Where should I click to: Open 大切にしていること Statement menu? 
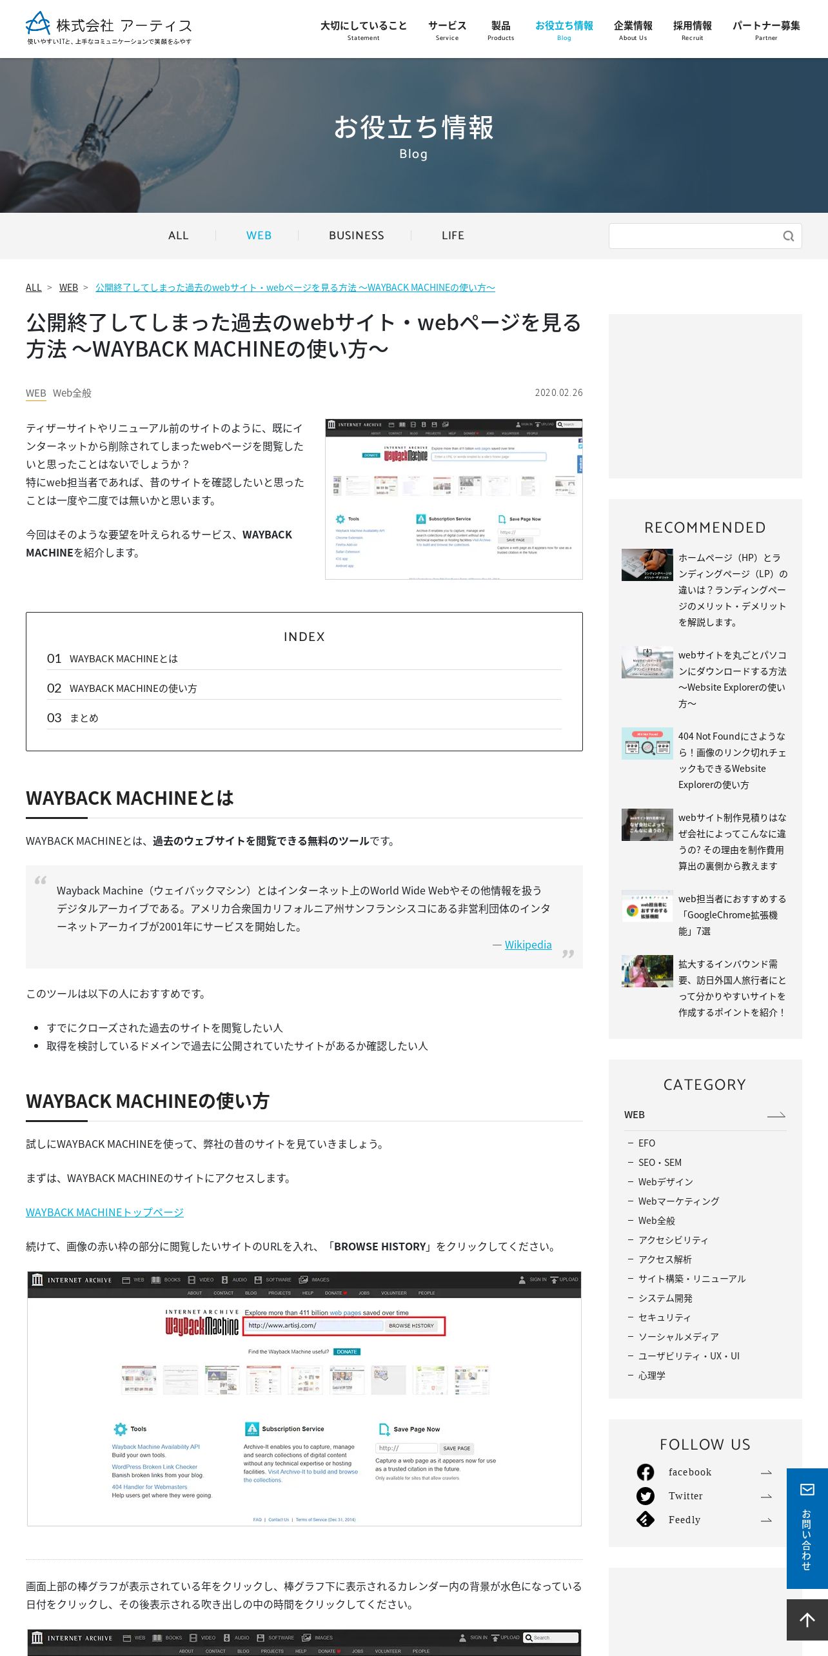pos(364,30)
